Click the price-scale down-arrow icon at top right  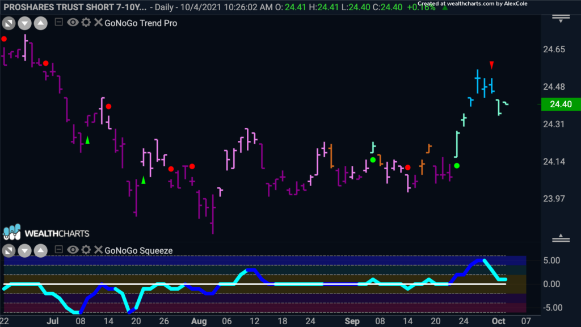coord(561,19)
